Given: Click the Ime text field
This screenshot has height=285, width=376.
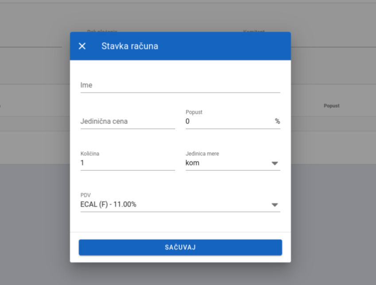Looking at the screenshot, I should coord(180,85).
